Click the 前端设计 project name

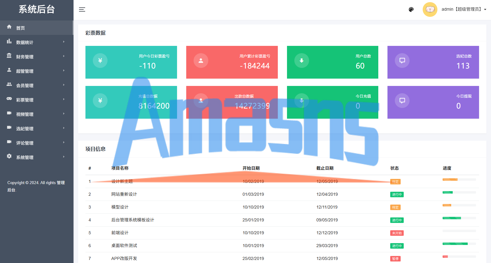tap(120, 233)
